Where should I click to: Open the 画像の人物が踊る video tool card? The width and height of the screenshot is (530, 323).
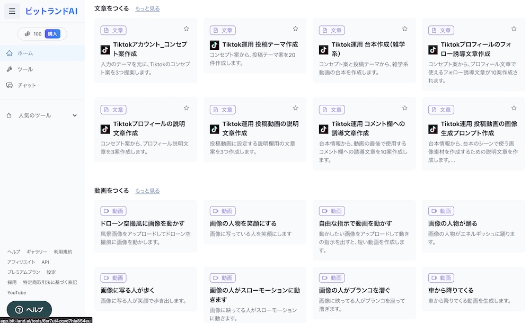pyautogui.click(x=473, y=226)
